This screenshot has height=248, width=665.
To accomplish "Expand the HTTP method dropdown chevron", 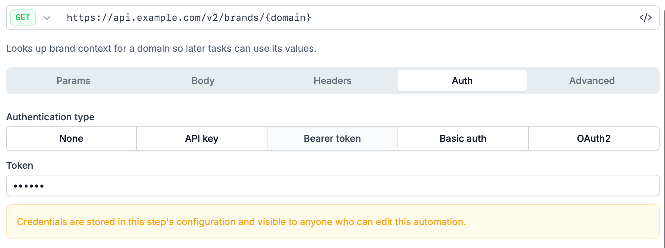I will point(47,18).
